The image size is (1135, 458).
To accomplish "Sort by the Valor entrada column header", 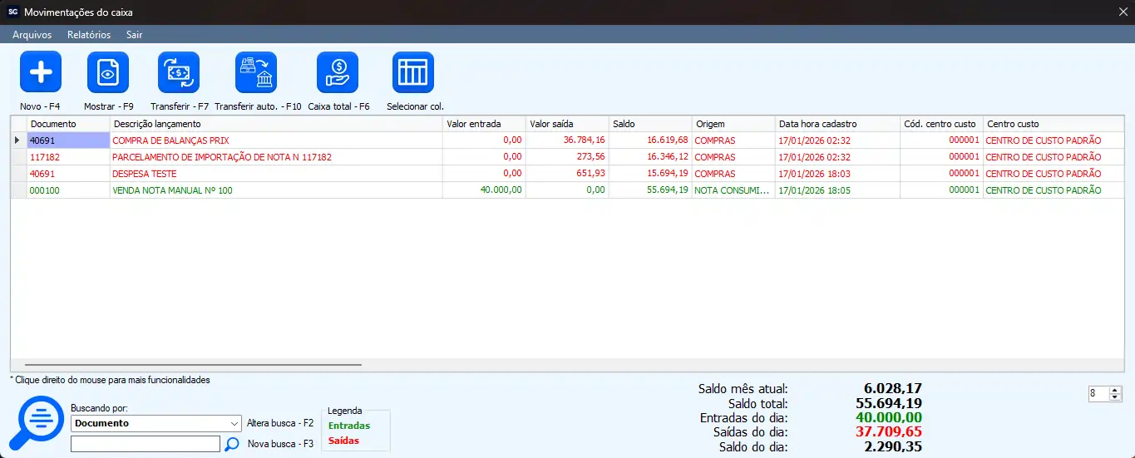I will point(483,124).
